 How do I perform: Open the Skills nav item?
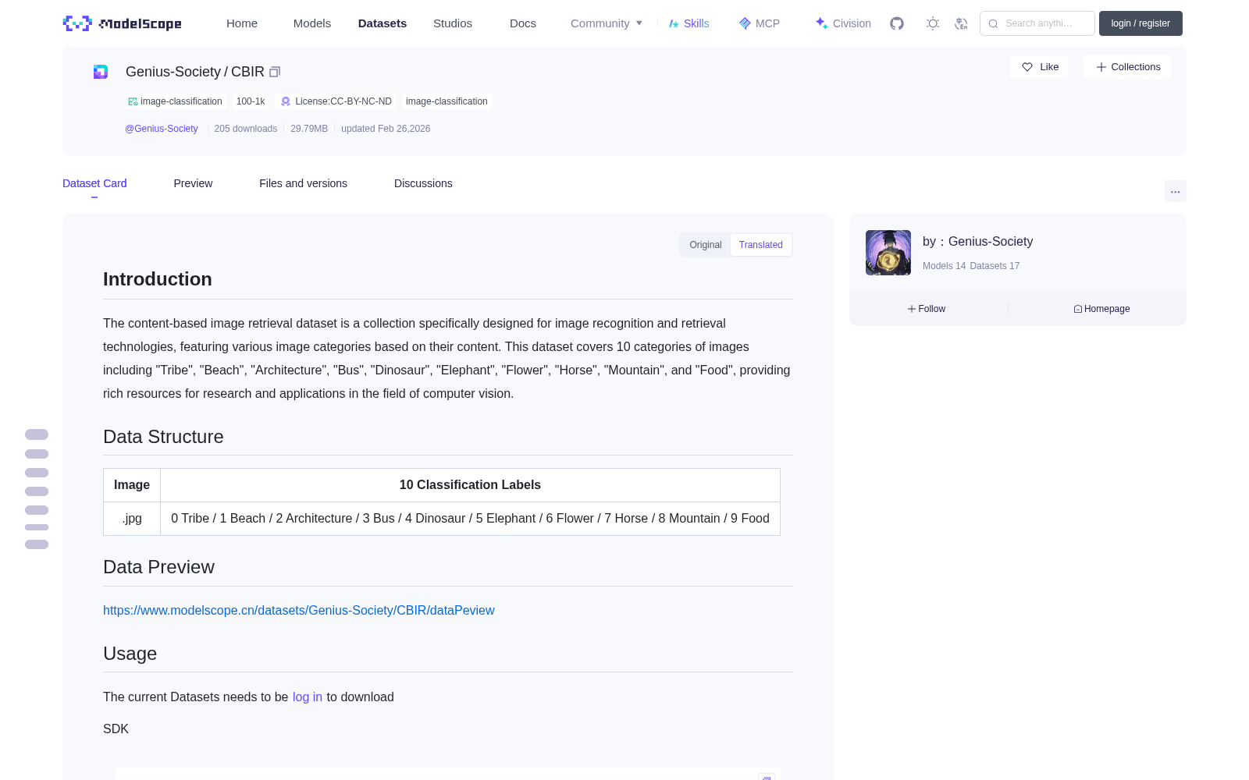(689, 23)
